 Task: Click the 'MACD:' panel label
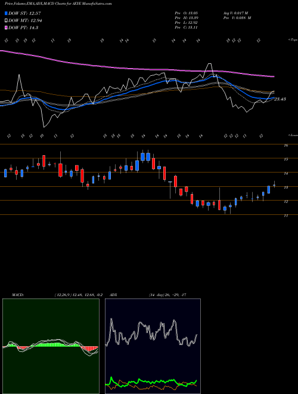pos(17,295)
